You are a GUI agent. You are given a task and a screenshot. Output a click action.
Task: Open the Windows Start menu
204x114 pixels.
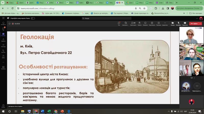click(3, 111)
